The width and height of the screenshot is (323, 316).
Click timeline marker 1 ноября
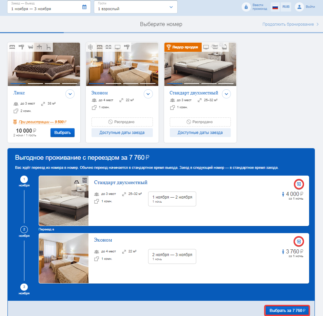pos(24,179)
